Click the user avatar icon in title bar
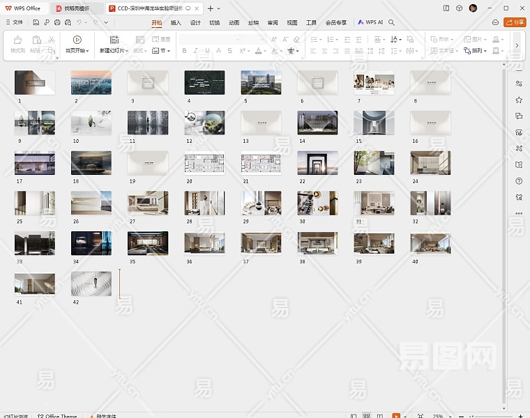 [x=473, y=8]
